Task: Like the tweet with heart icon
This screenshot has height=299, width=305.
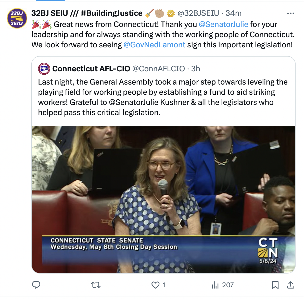Action: click(155, 285)
